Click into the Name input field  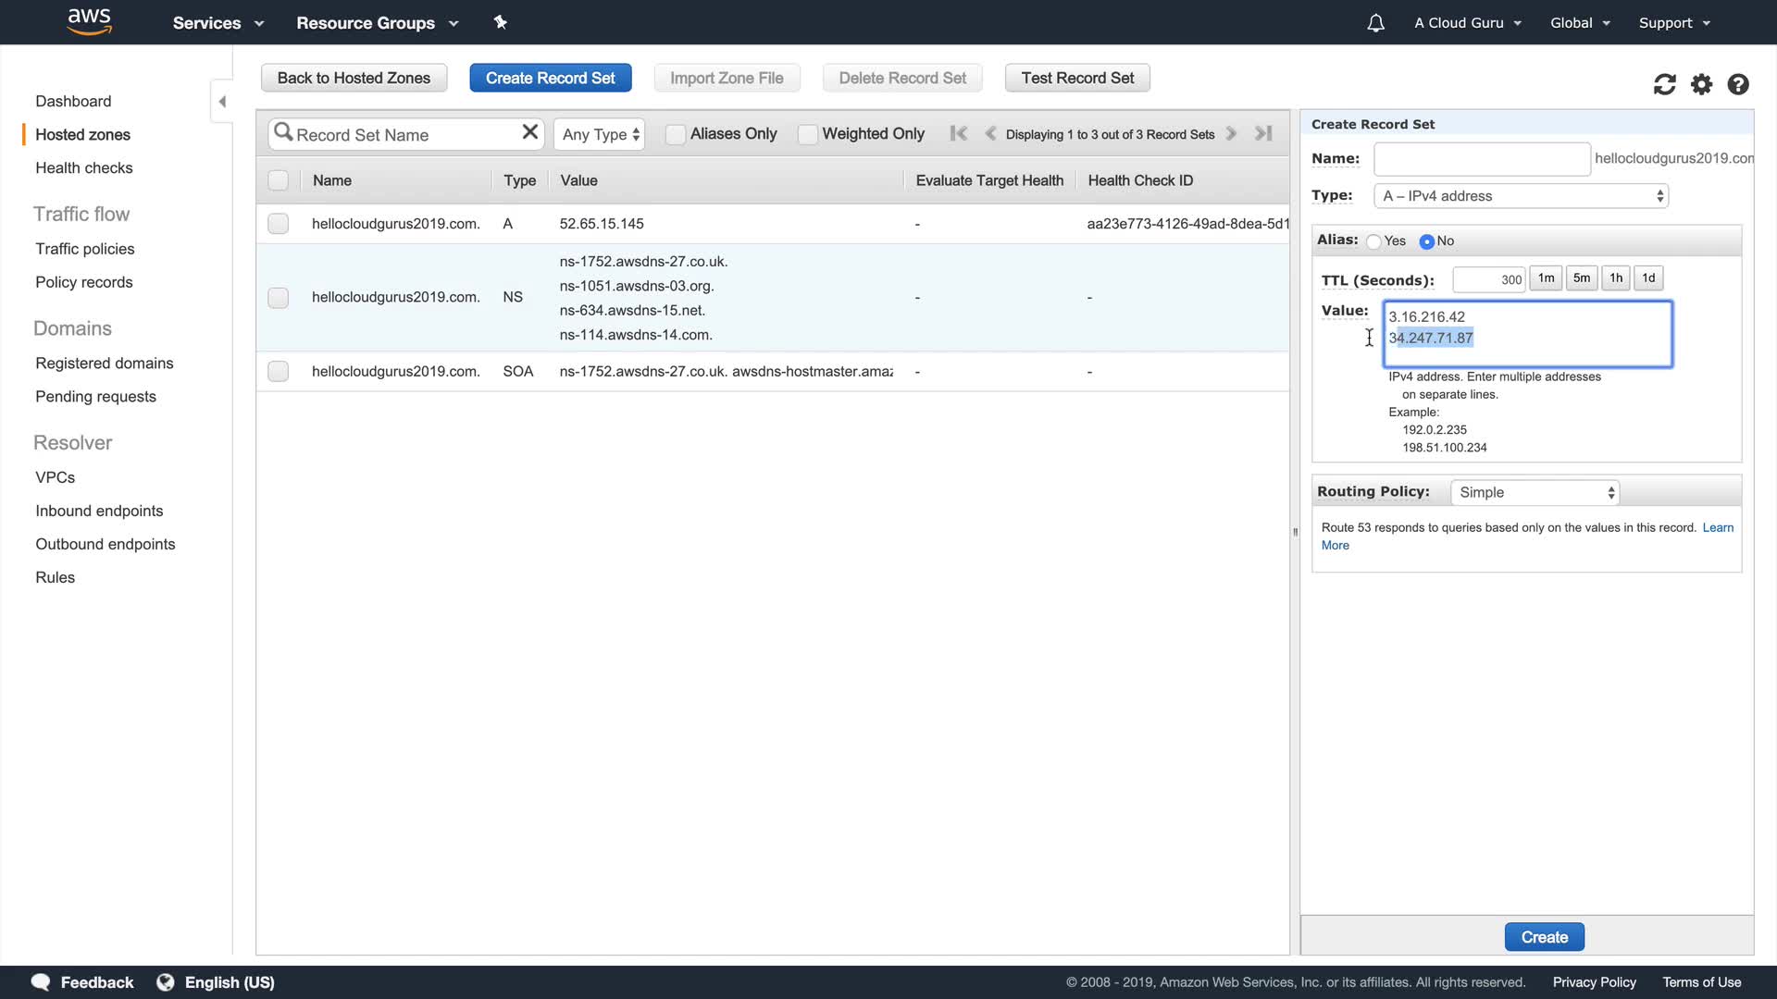click(x=1481, y=159)
